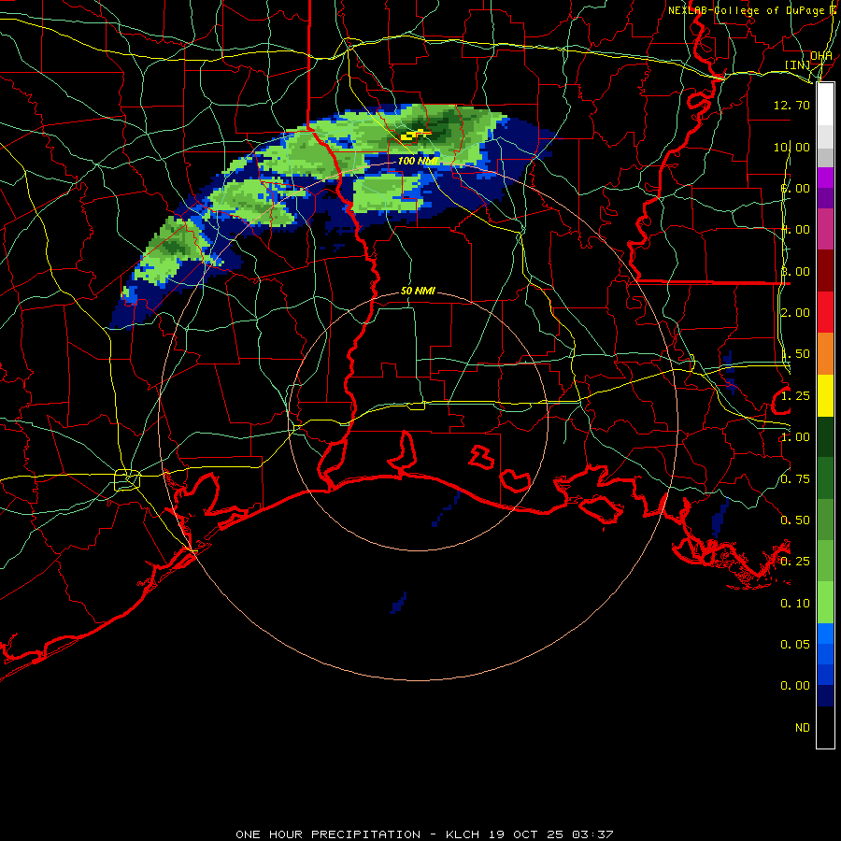Viewport: 841px width, 841px height.
Task: Click the 1.50 legend value
Action: [x=795, y=354]
